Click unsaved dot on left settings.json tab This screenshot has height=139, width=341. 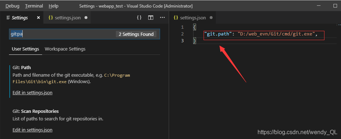coord(86,18)
